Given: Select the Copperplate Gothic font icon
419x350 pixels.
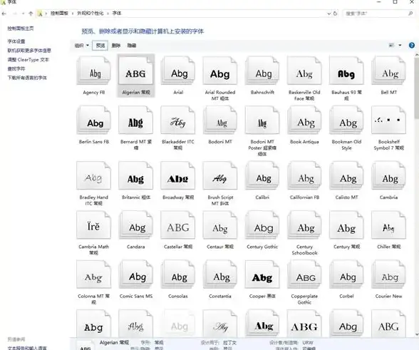Looking at the screenshot, I should (304, 274).
